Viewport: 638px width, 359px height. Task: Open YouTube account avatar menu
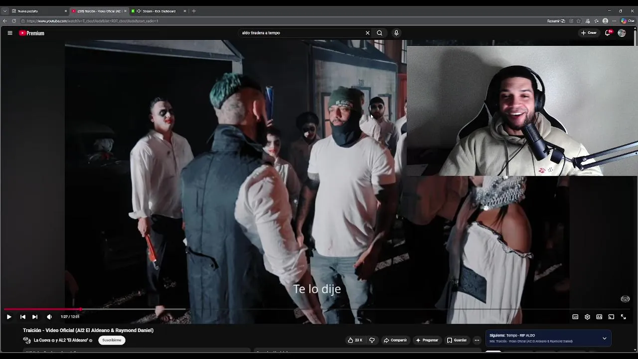pos(622,33)
